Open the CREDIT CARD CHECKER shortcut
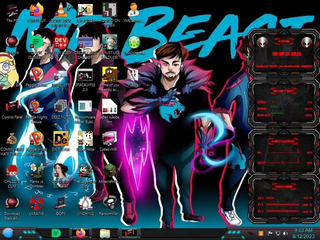This screenshot has height=240, width=320. [x=85, y=42]
